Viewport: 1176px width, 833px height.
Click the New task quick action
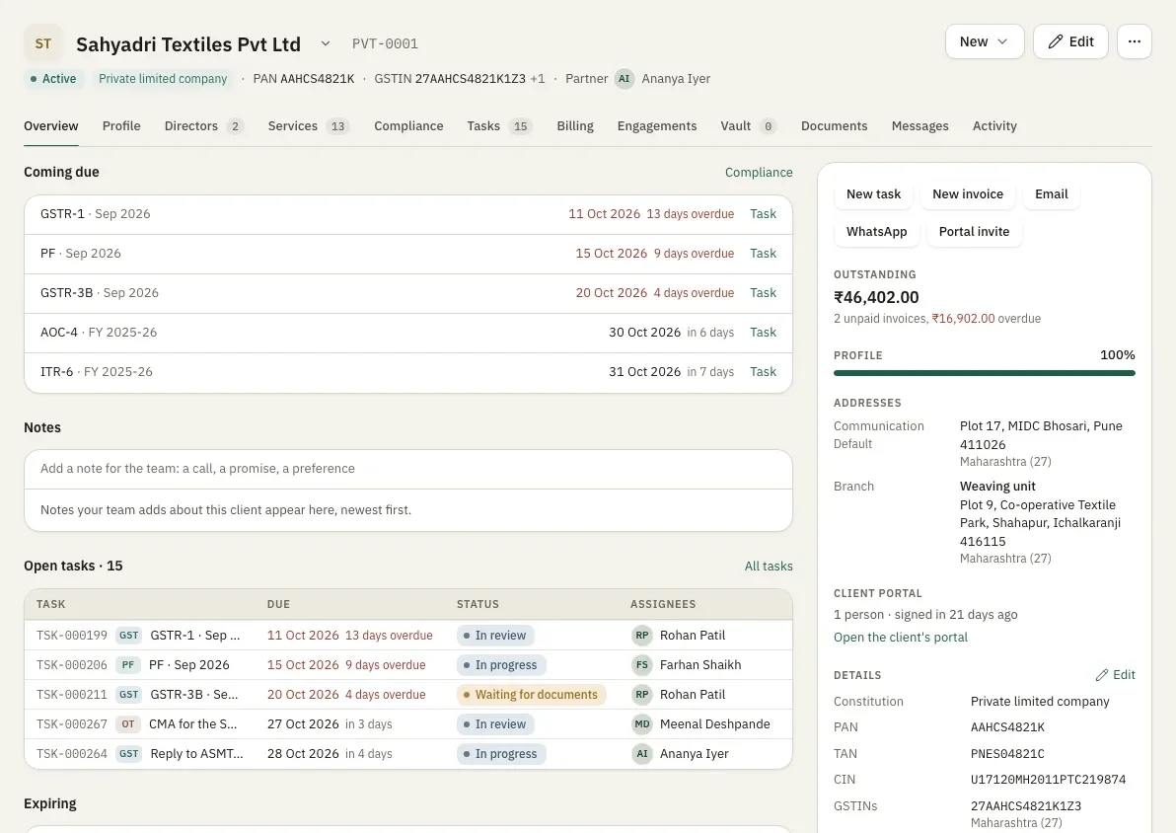coord(874,194)
